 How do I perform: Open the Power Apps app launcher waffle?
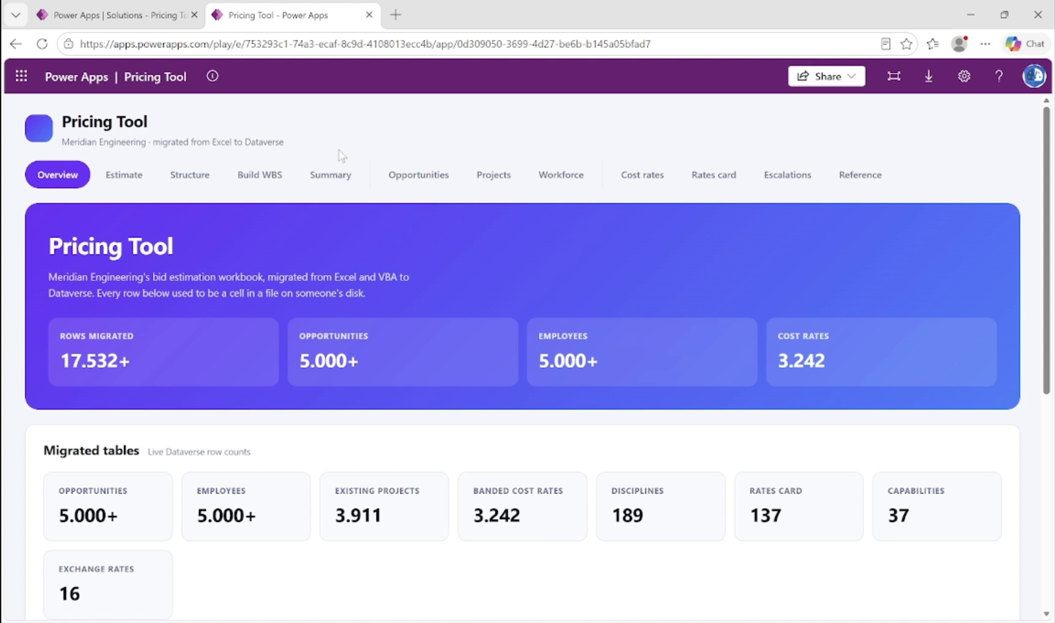pyautogui.click(x=21, y=76)
